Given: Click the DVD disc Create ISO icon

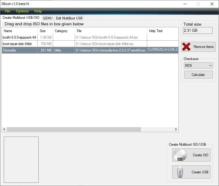Looking at the screenshot, I should 180,155.
